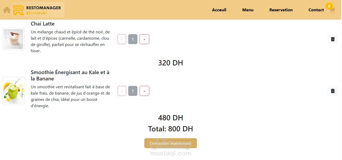Click the home icon in header
The width and height of the screenshot is (342, 160).
click(x=7, y=10)
